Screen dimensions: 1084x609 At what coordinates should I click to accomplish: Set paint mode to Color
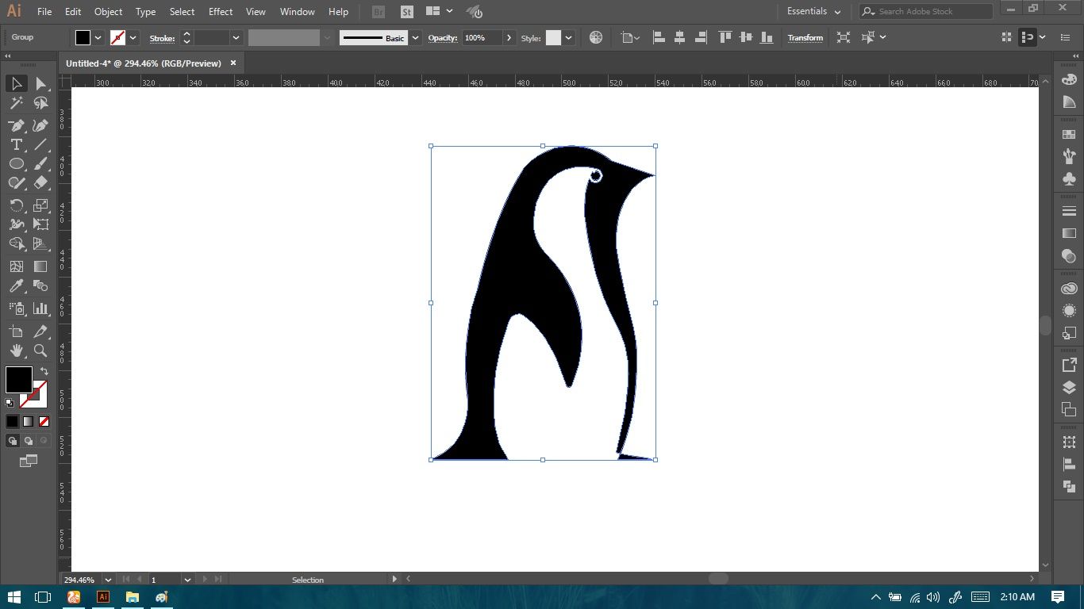pos(12,421)
